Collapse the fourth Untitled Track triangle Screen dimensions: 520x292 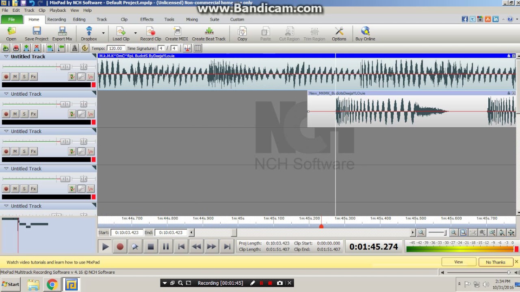(x=6, y=169)
